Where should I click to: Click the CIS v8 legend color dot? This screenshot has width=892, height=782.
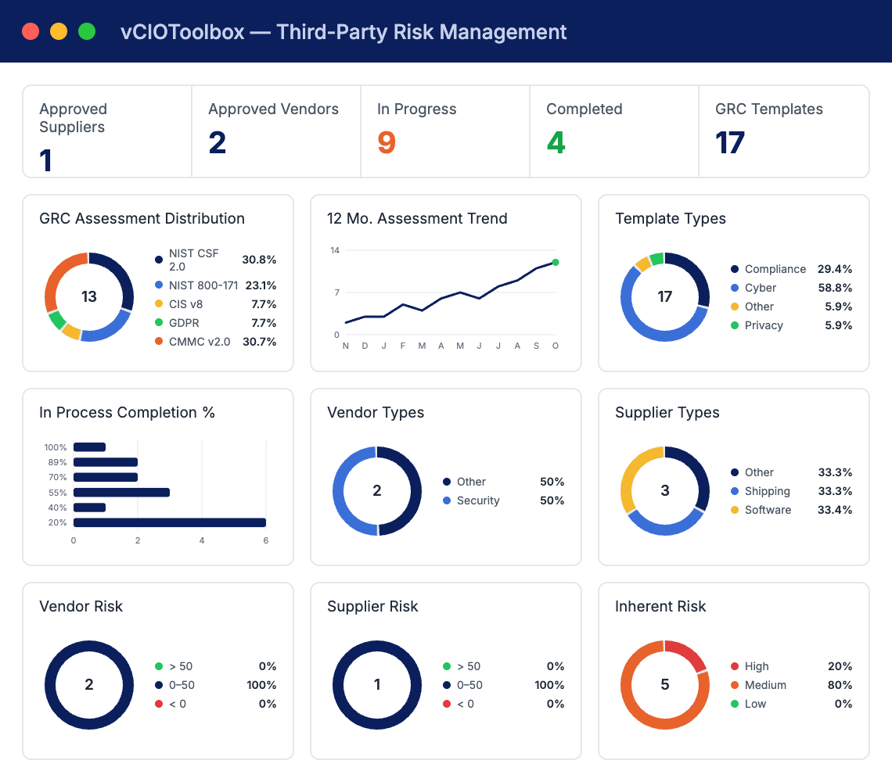point(159,303)
